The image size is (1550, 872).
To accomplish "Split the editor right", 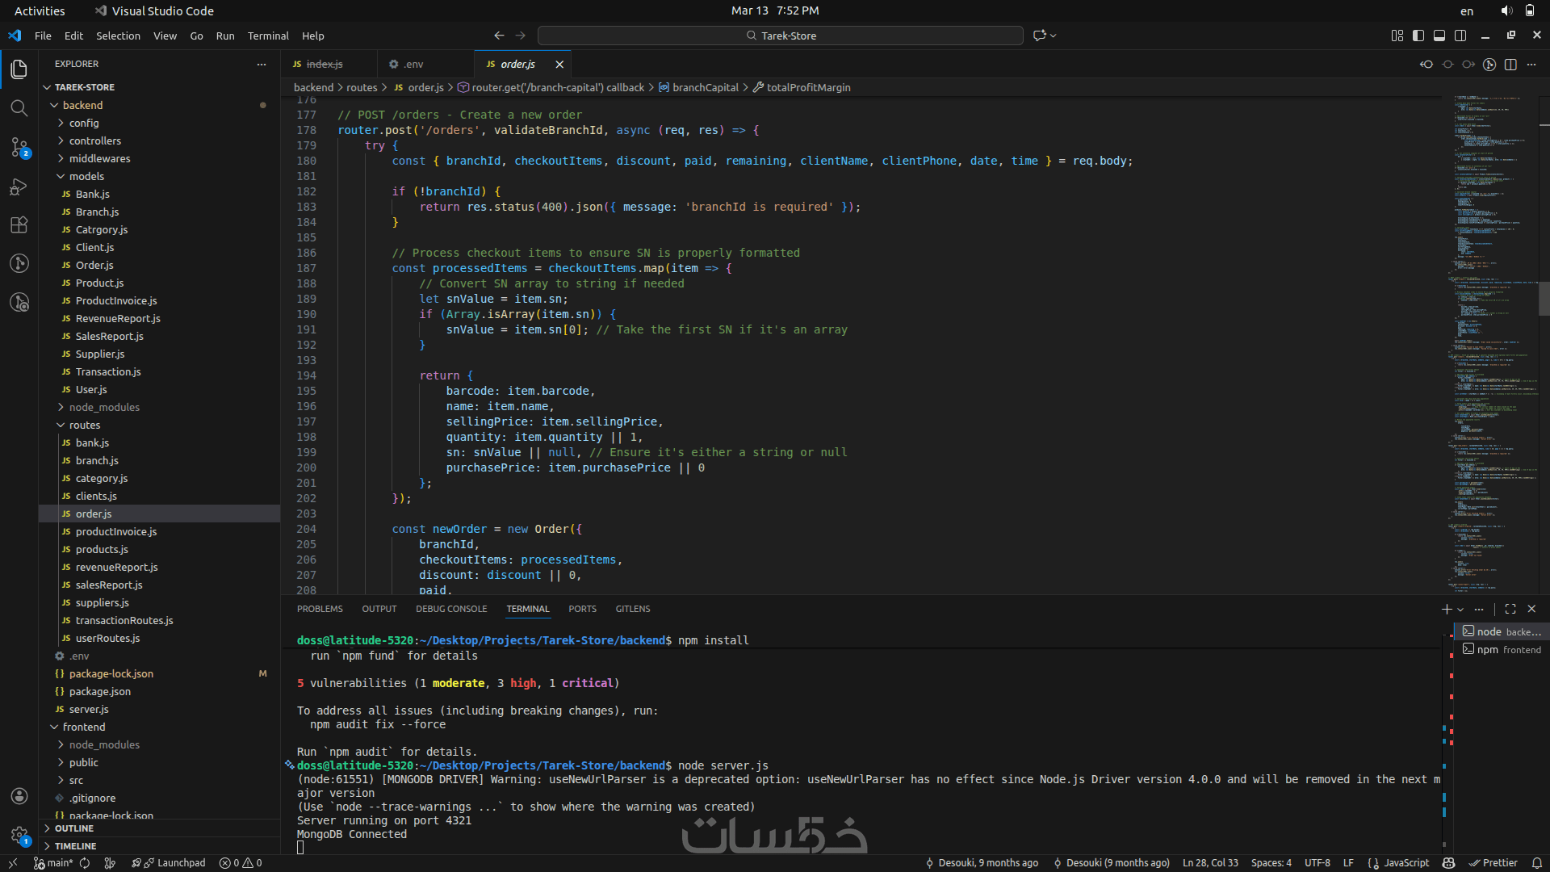I will [1510, 64].
